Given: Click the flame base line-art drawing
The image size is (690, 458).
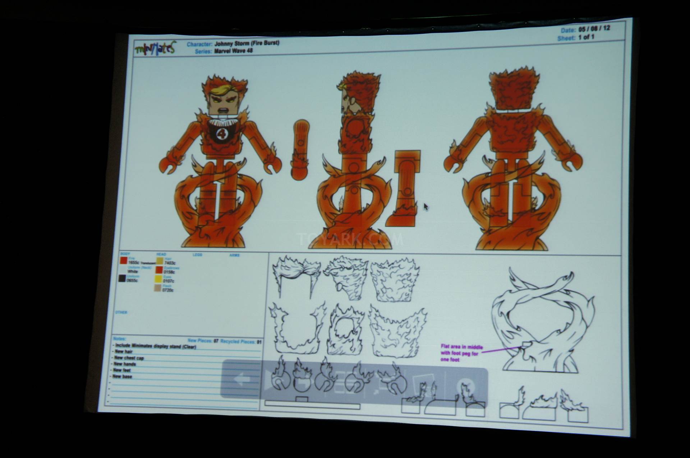Looking at the screenshot, I should pyautogui.click(x=543, y=319).
